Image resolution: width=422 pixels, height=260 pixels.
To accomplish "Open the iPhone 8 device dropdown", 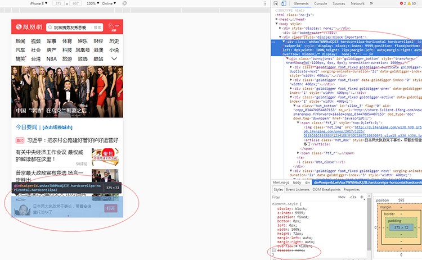I will pyautogui.click(x=38, y=3).
